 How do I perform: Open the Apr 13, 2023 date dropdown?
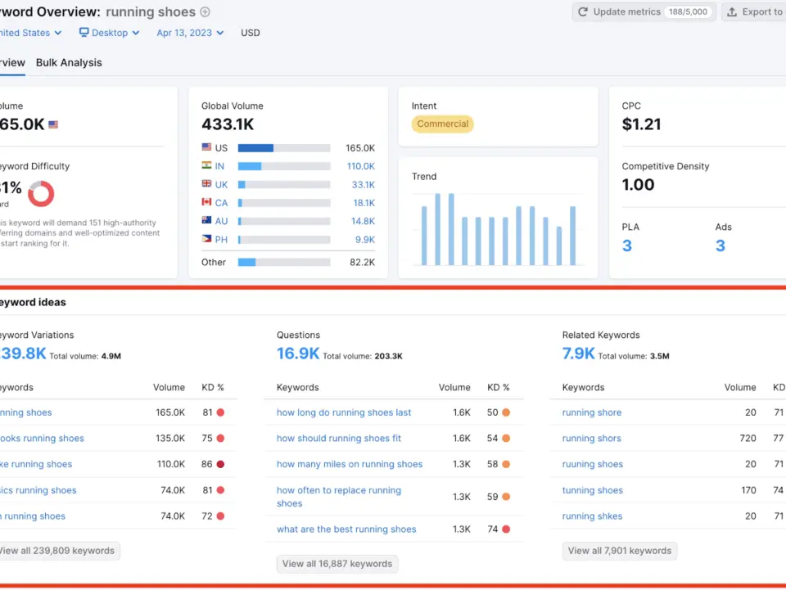point(190,33)
